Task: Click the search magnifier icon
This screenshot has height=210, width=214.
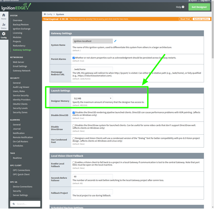Action: (x=14, y=204)
